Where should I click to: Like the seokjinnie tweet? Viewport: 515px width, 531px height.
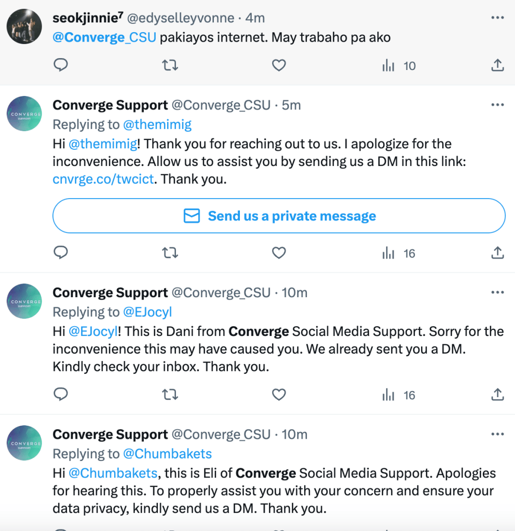(279, 65)
